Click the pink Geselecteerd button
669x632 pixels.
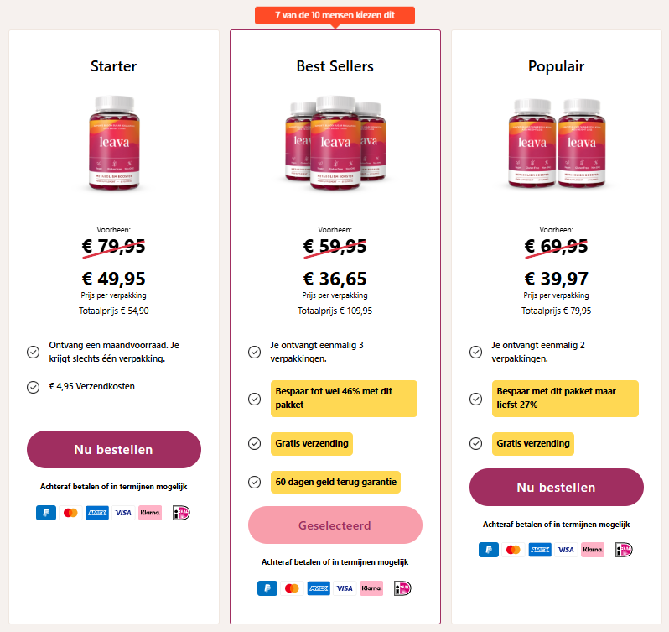pos(334,525)
